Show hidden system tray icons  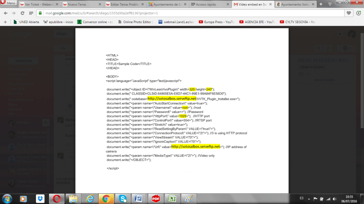(309, 199)
